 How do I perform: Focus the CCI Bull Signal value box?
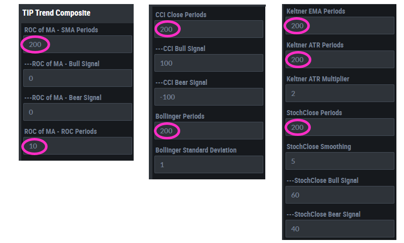click(x=209, y=63)
